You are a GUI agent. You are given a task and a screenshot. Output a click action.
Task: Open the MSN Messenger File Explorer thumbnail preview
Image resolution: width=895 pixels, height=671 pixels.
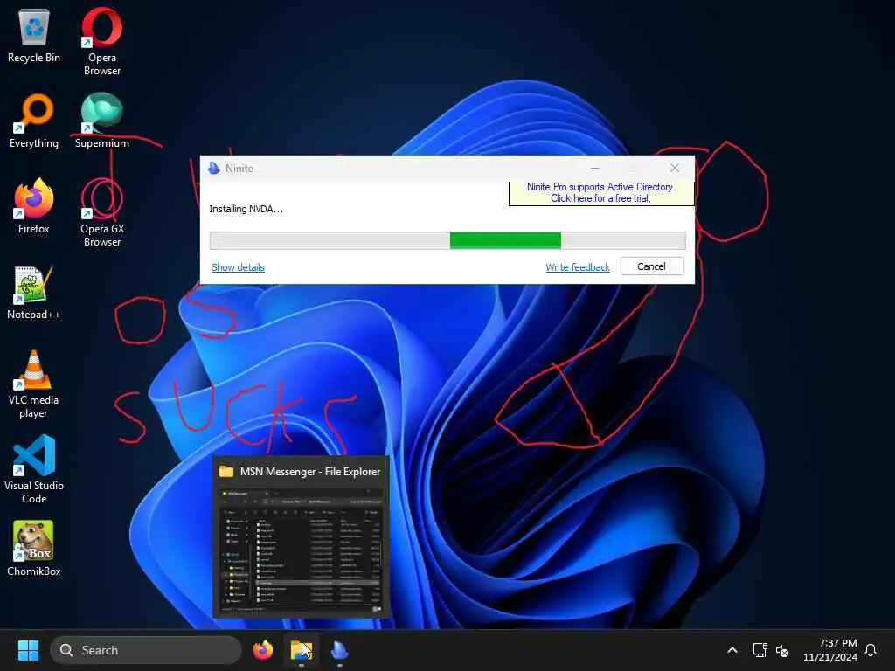301,537
